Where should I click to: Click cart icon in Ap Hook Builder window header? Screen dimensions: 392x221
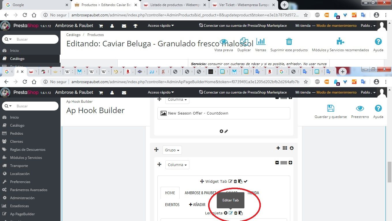pyautogui.click(x=101, y=93)
